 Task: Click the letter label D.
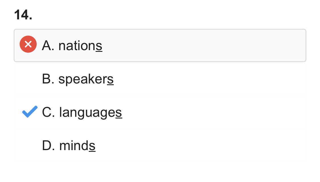coord(47,146)
